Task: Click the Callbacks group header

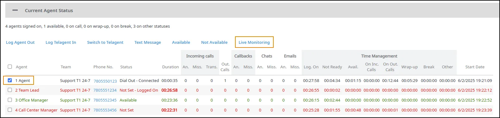Action: [243, 56]
